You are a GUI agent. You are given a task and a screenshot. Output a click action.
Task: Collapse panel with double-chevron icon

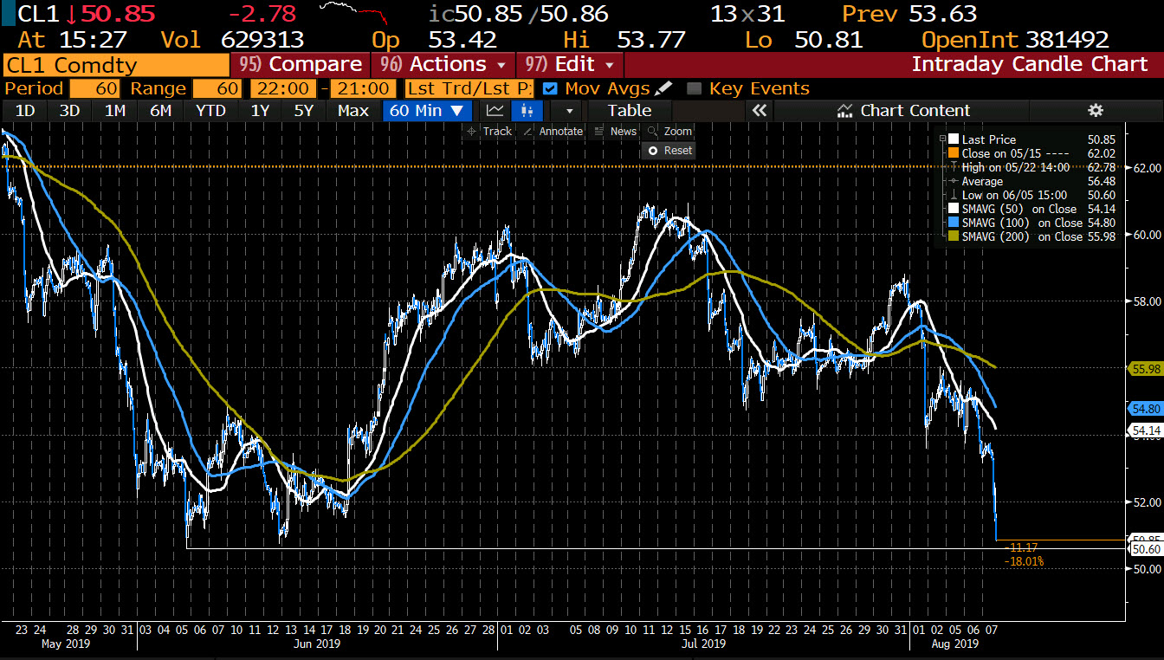point(760,110)
